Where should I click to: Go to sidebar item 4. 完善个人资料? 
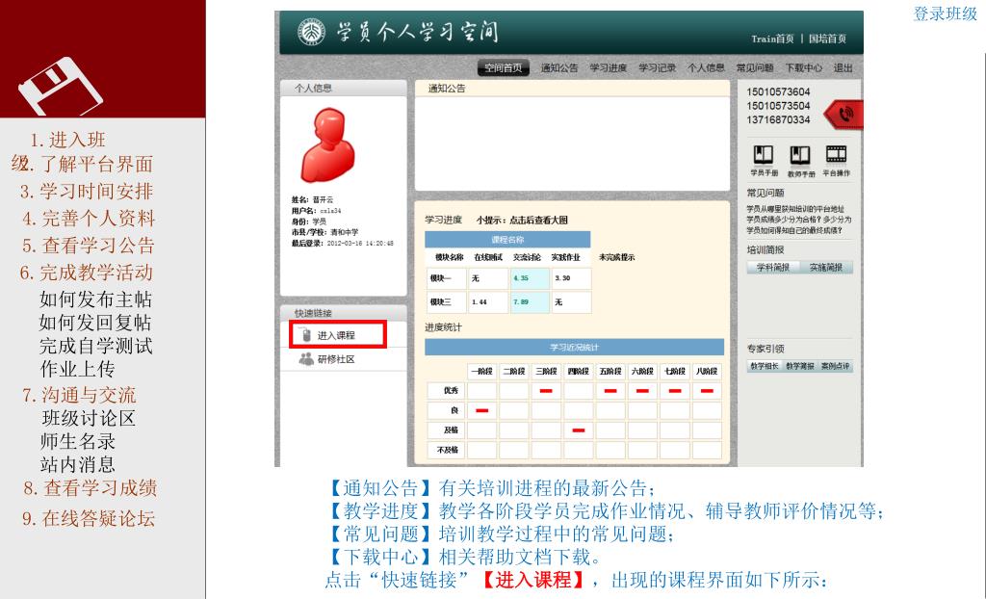89,219
